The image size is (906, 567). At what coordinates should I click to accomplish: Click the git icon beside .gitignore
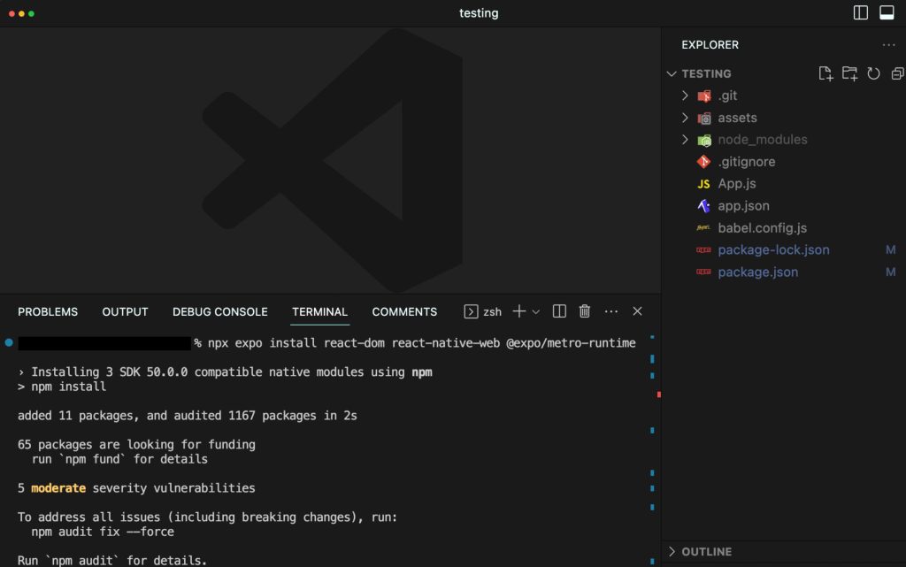[703, 162]
